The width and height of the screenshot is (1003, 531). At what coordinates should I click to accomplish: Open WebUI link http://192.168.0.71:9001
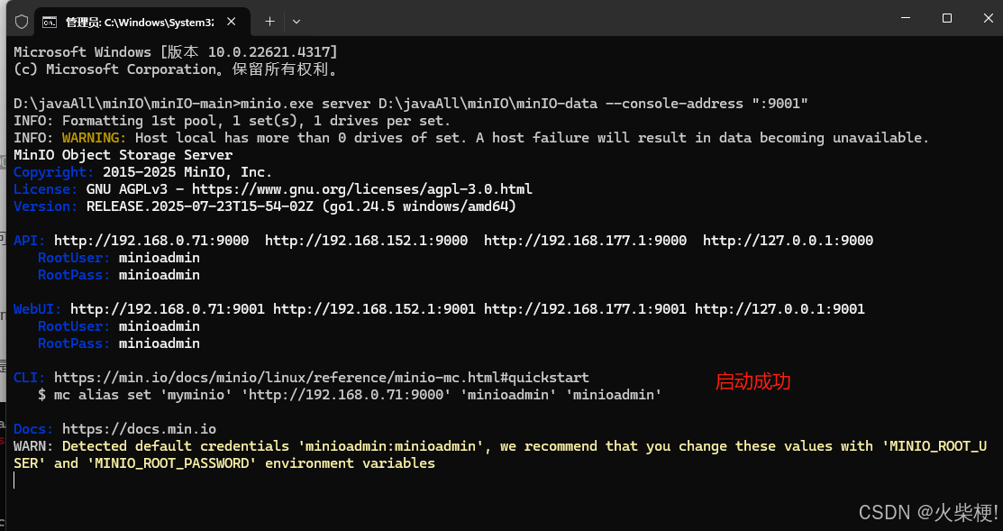(x=150, y=308)
